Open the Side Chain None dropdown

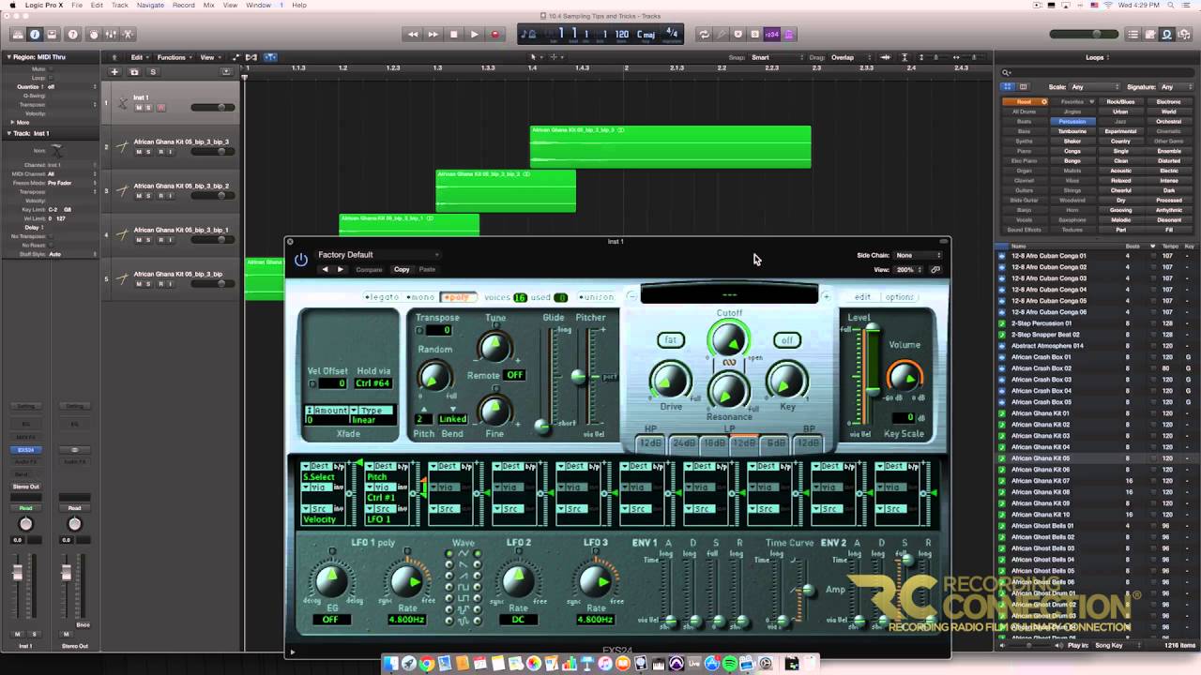918,255
